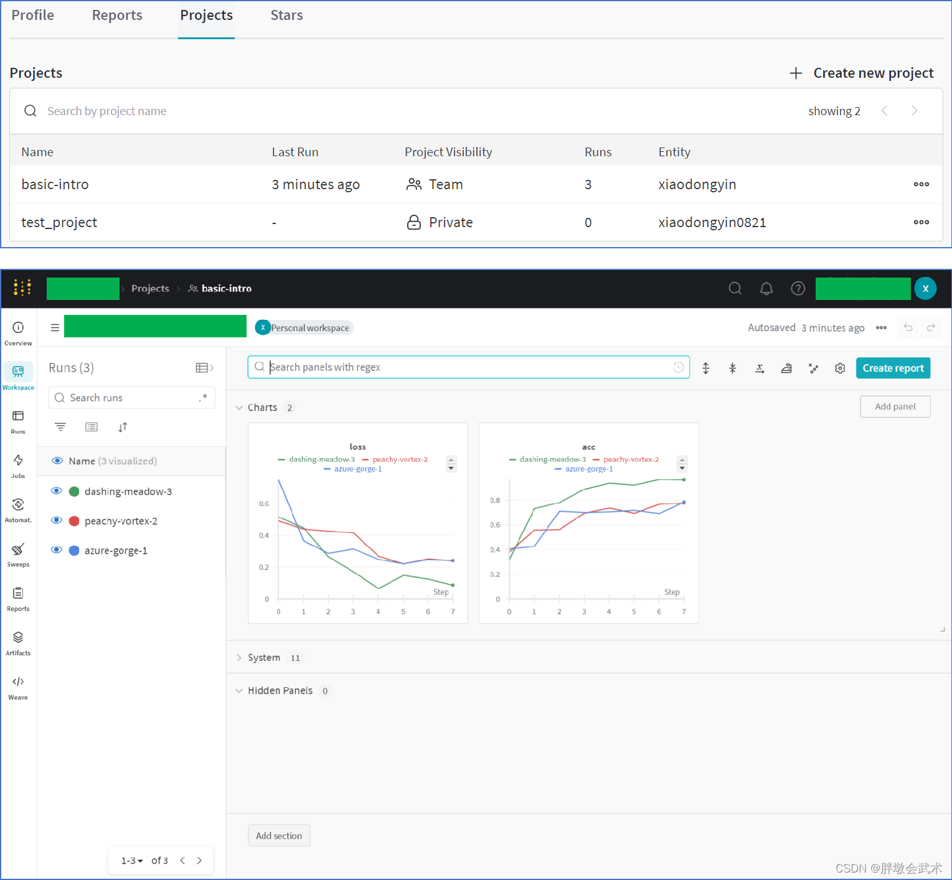Toggle visibility of peachy-vortex-2 run

pos(57,520)
